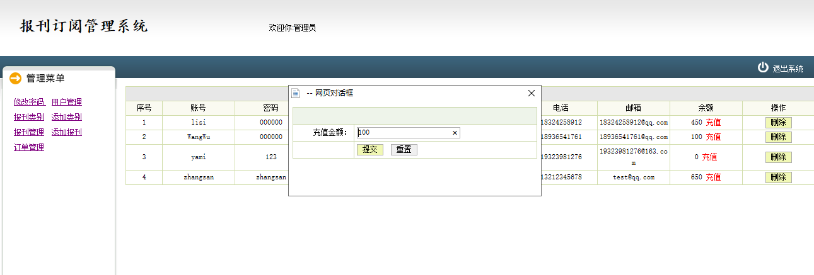Click 充值 in the lisi row
This screenshot has height=275, width=814.
(713, 122)
